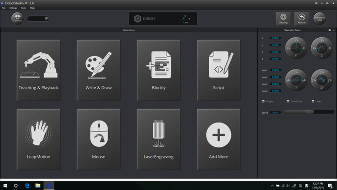Open the Action Center notifications icon
The image size is (337, 190).
(x=330, y=186)
